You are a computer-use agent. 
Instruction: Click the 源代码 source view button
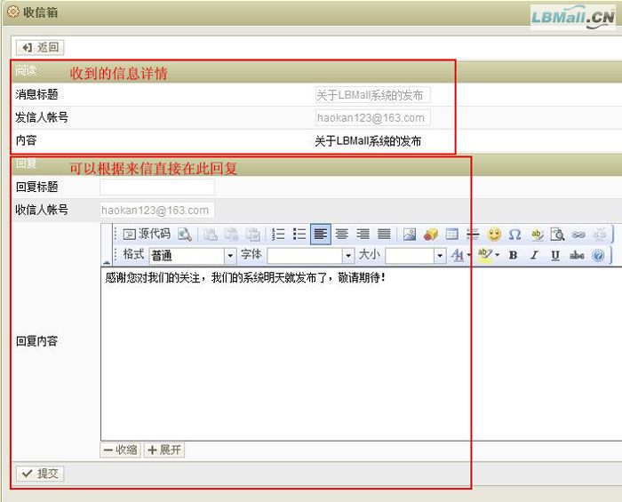[x=147, y=235]
